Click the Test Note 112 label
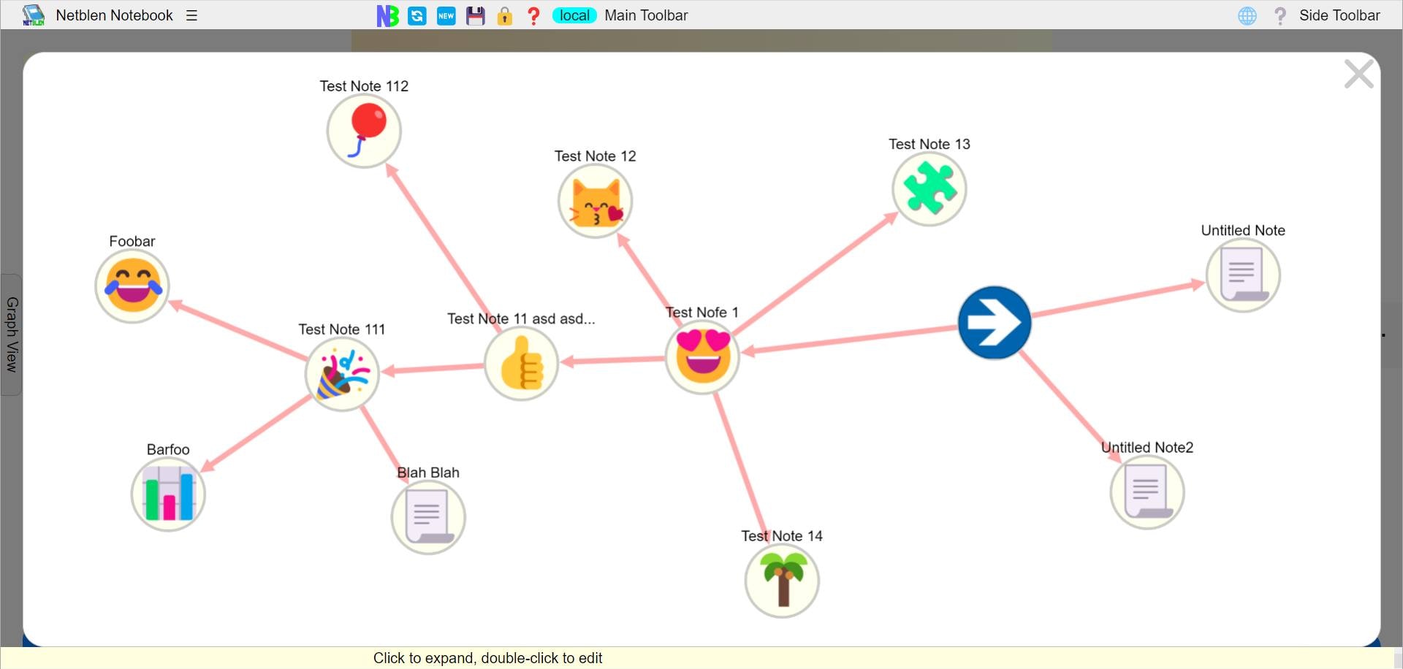The width and height of the screenshot is (1403, 669). [364, 86]
